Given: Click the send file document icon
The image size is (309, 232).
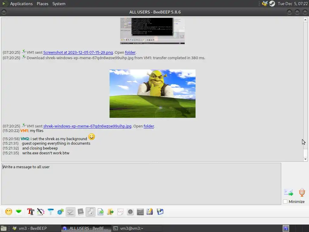Looking at the screenshot, I should pos(101,212).
